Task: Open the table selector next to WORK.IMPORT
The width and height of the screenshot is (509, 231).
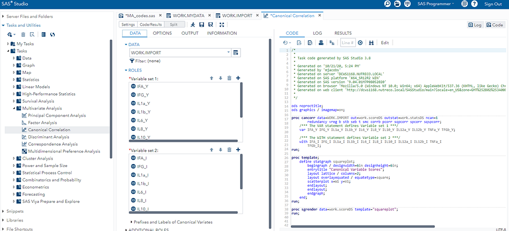Action: click(236, 52)
